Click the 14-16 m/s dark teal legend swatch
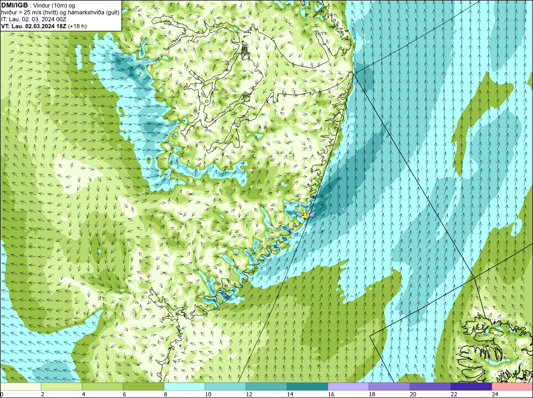This screenshot has width=533, height=398. 308,387
